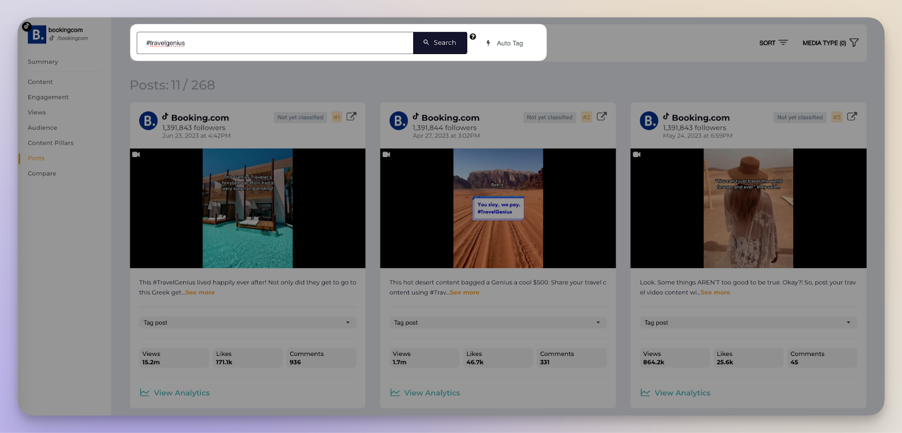Screen dimensions: 902x433
Task: Click Booking.com title on May 24 post
Action: tap(701, 118)
